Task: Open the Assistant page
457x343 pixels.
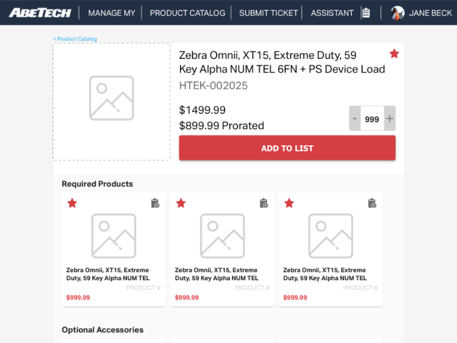Action: pos(332,13)
